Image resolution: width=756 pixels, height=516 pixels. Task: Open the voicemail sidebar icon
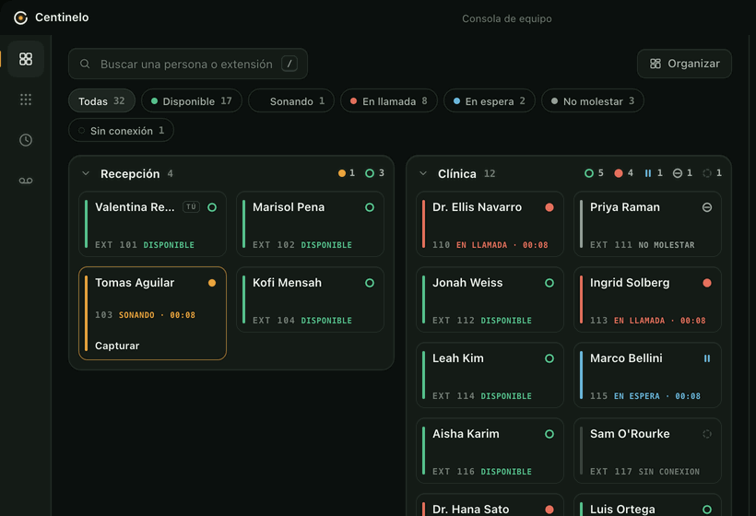26,181
